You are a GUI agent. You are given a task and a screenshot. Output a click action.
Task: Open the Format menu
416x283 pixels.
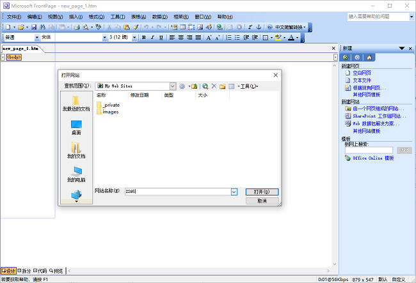[97, 16]
